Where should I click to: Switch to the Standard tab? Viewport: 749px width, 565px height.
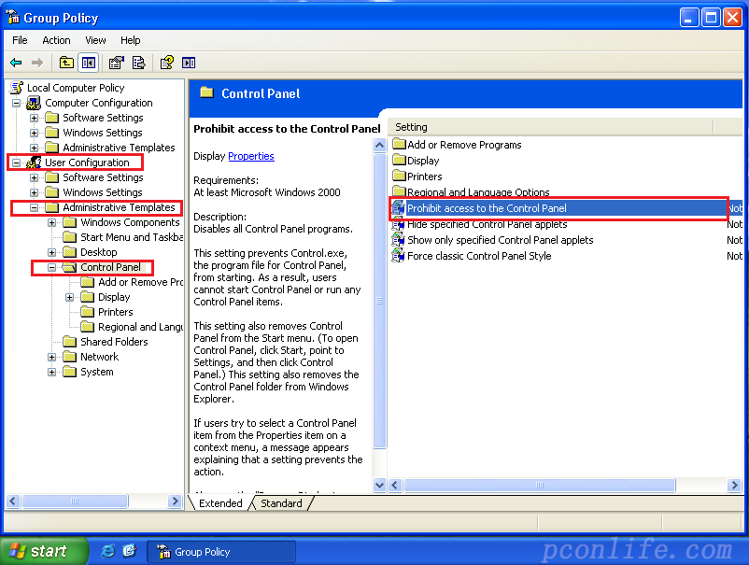pyautogui.click(x=281, y=503)
